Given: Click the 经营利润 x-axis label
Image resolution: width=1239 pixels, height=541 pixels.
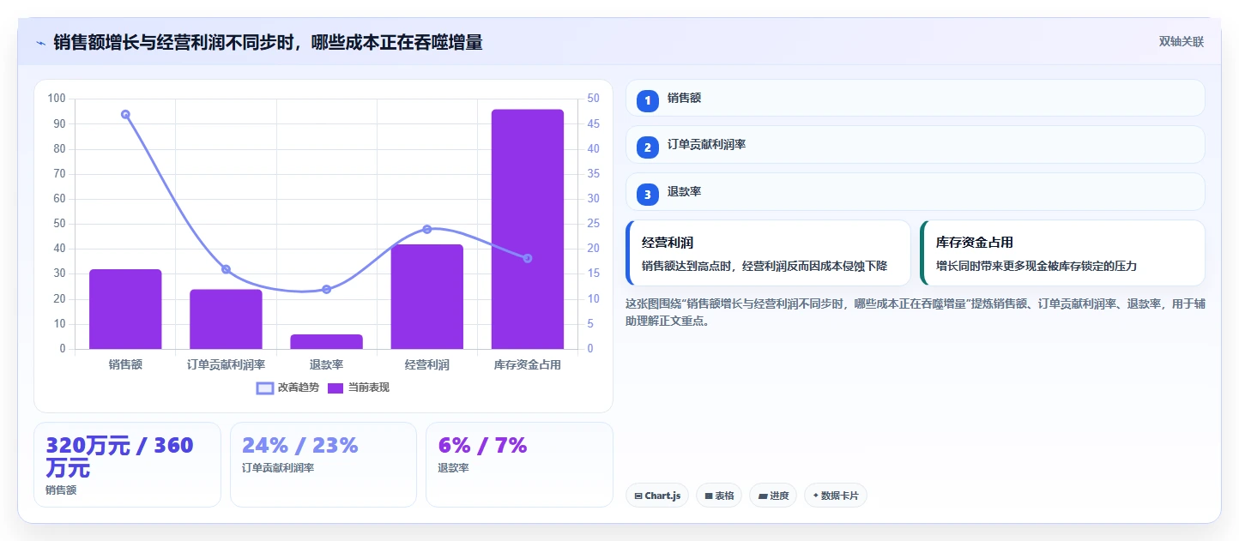Looking at the screenshot, I should (x=426, y=364).
